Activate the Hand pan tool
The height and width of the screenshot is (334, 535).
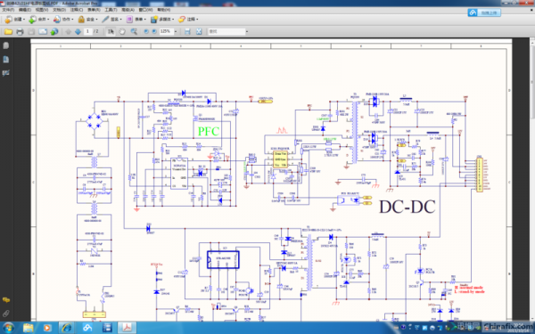tap(122, 32)
